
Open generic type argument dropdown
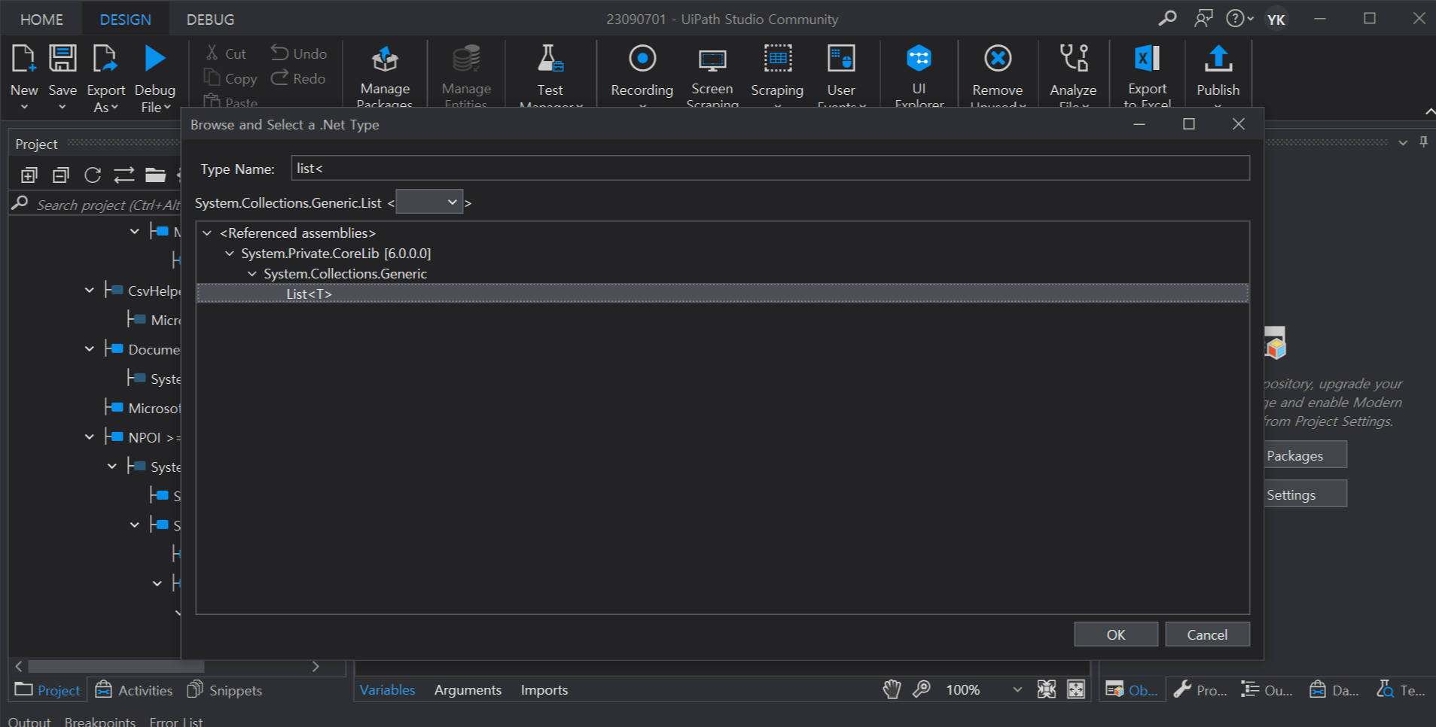pyautogui.click(x=429, y=202)
